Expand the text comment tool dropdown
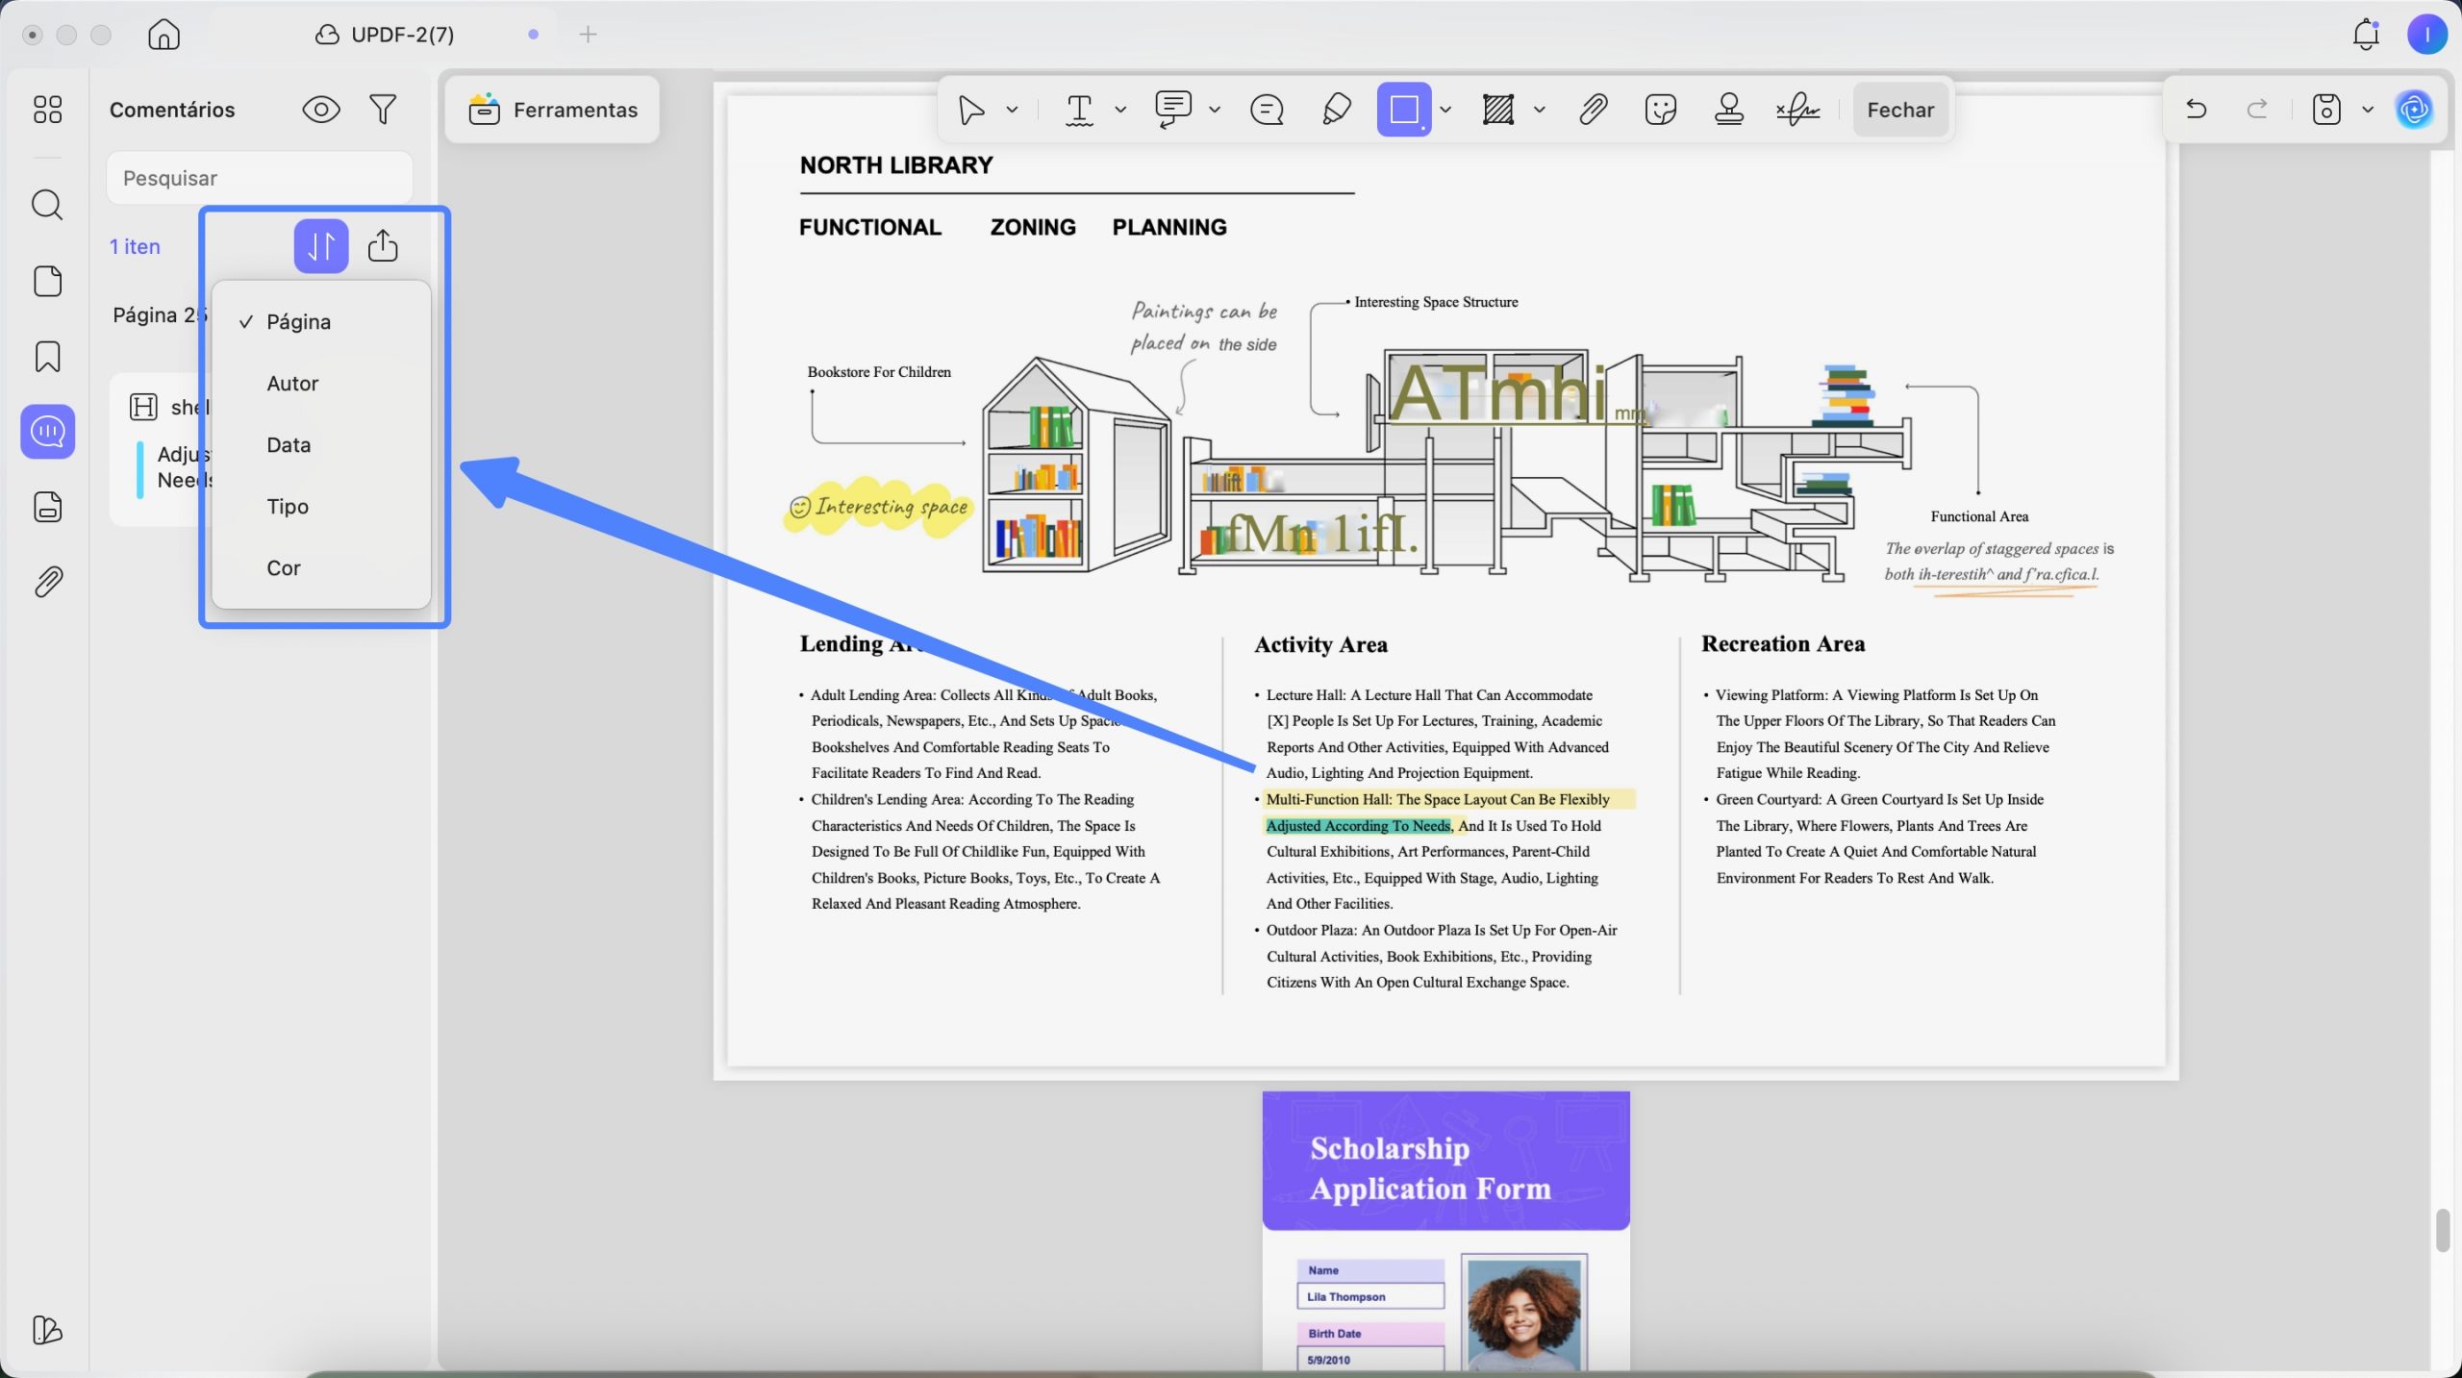 (1120, 110)
